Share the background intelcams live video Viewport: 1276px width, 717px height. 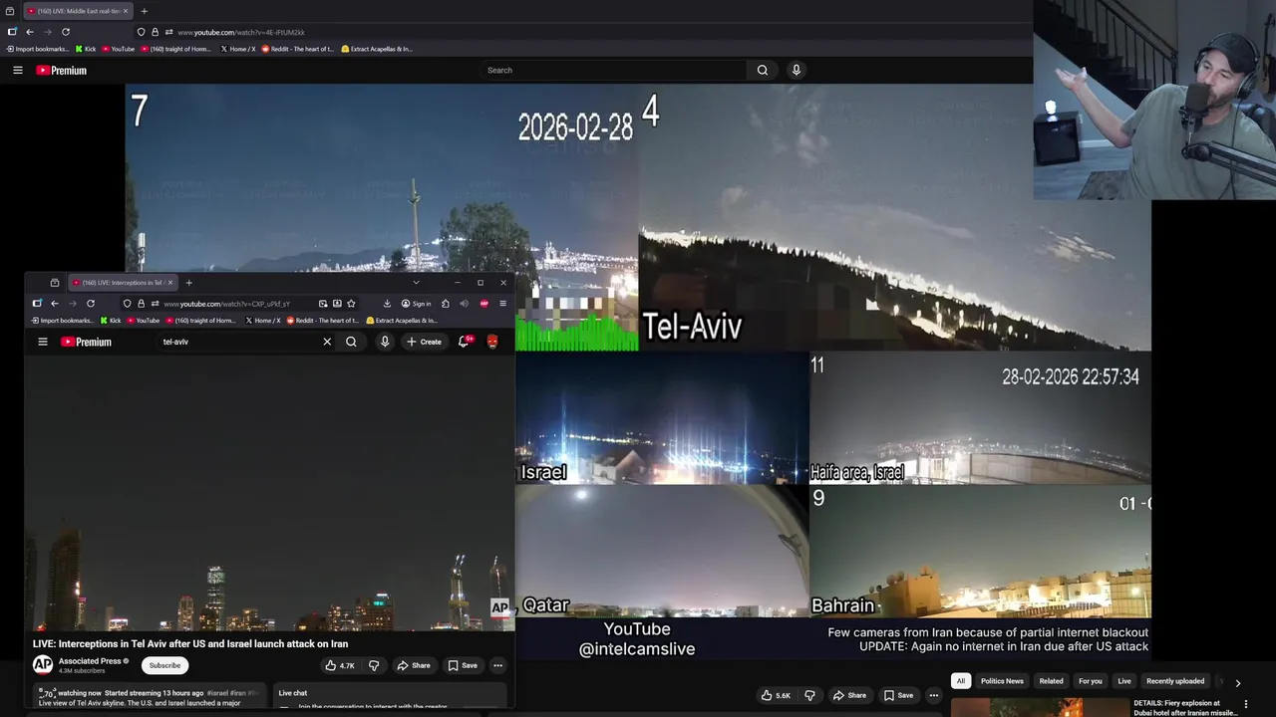pyautogui.click(x=850, y=695)
